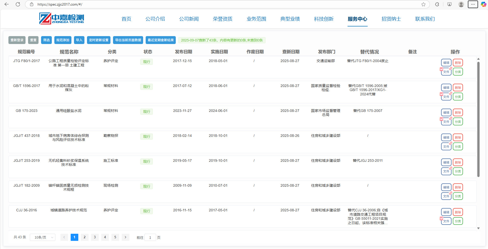
Task: Go to next page with right chevron
Action: (x=125, y=237)
